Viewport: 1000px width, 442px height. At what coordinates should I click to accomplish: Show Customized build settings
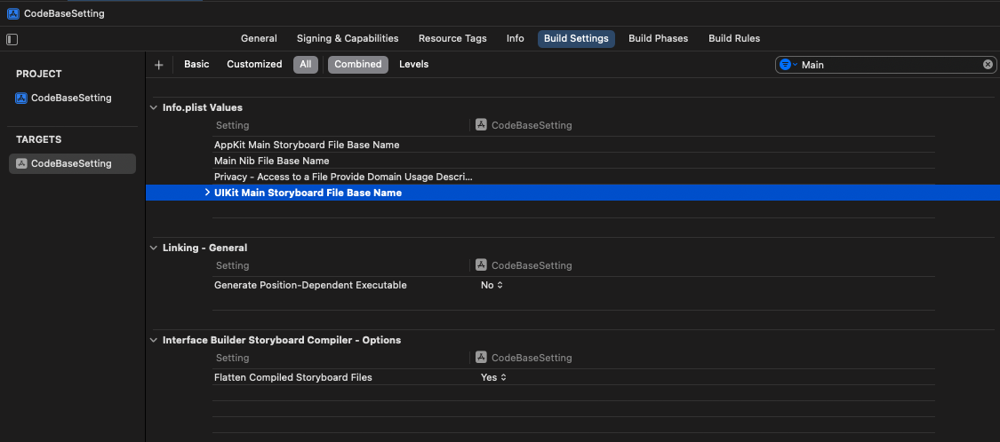pos(254,64)
